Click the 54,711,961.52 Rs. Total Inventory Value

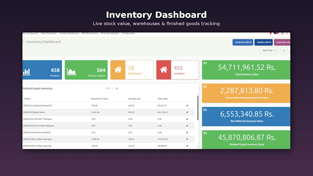[247, 68]
